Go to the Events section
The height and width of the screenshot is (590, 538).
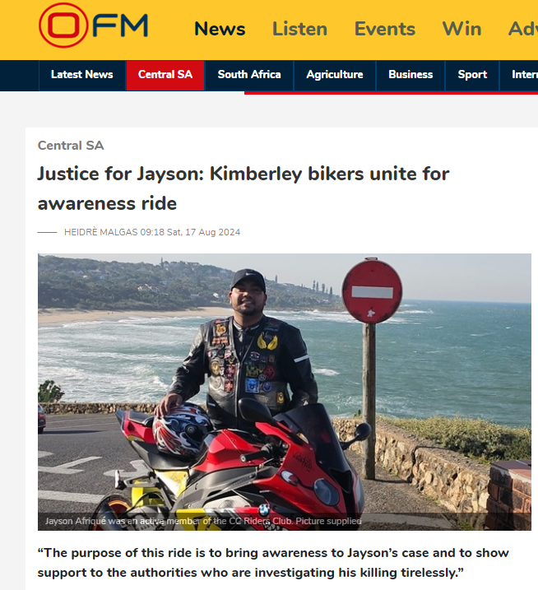[x=385, y=29]
